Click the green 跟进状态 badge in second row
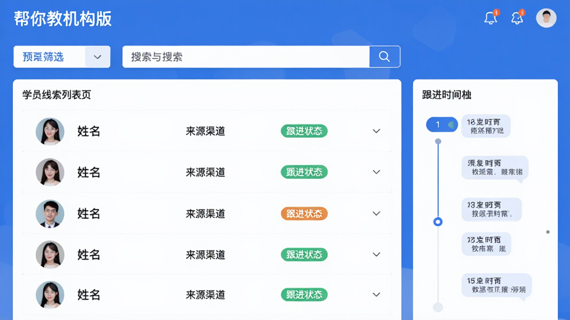Image resolution: width=570 pixels, height=320 pixels. pyautogui.click(x=304, y=172)
